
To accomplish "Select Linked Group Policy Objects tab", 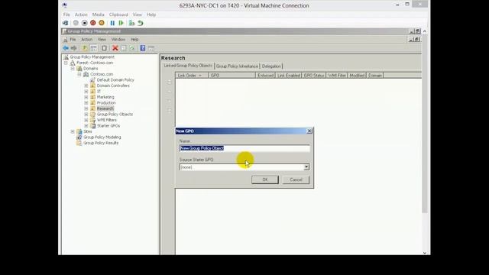I will pos(188,66).
